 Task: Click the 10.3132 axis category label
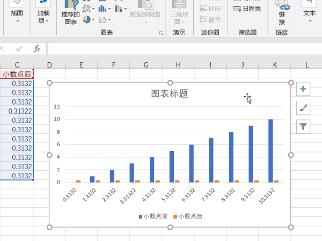coord(266,196)
